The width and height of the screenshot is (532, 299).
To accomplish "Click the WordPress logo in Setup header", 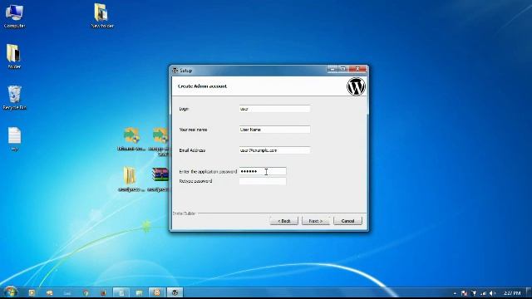I will pyautogui.click(x=356, y=86).
